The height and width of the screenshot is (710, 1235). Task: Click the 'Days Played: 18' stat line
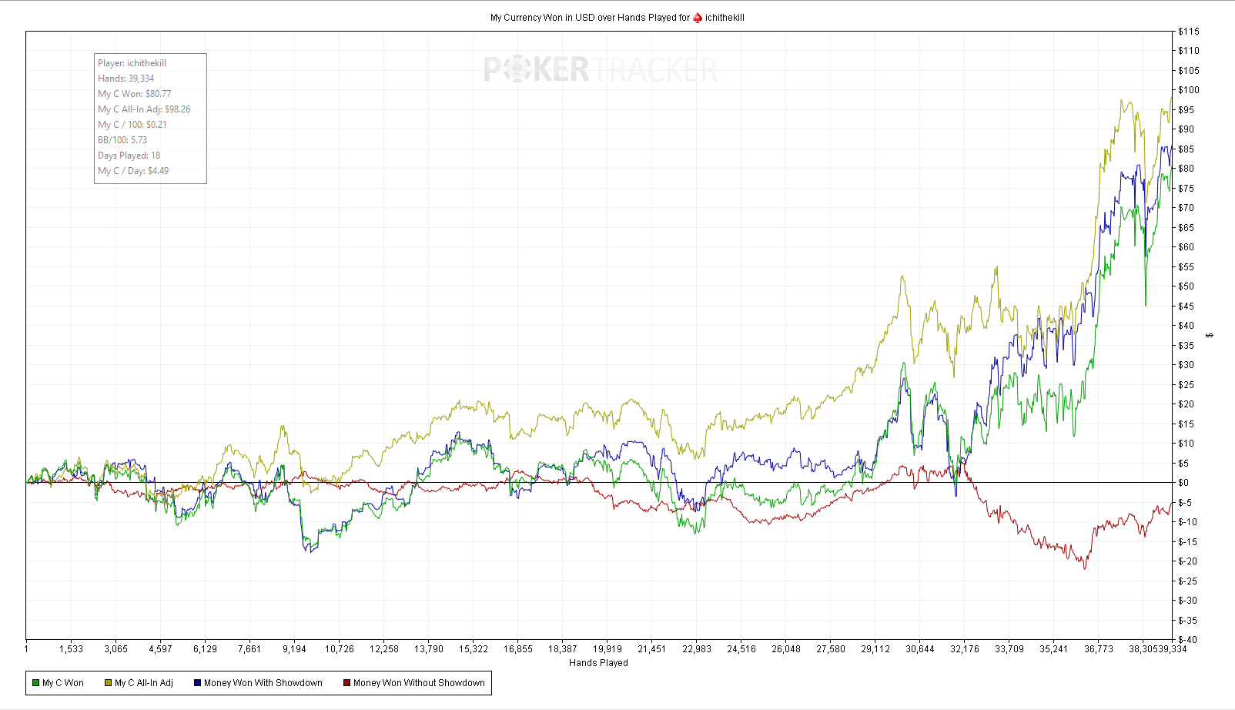click(129, 156)
